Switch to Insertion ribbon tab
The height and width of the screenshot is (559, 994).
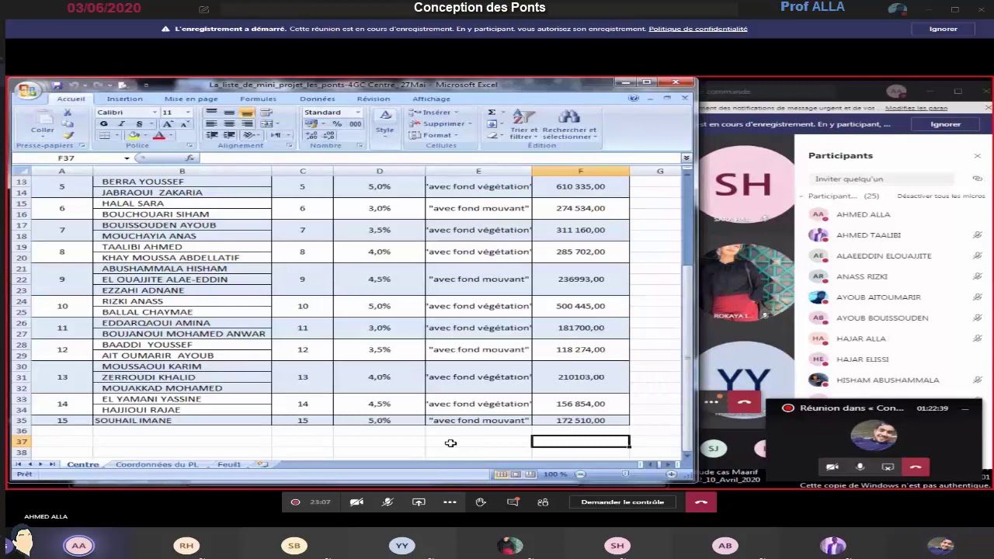point(124,99)
